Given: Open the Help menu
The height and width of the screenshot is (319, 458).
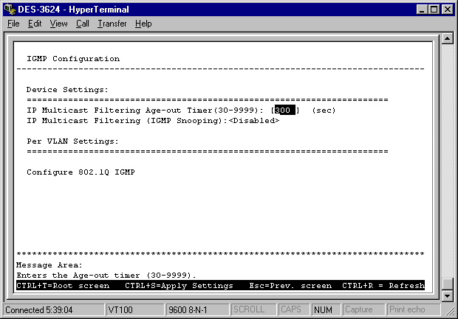Looking at the screenshot, I should click(143, 24).
